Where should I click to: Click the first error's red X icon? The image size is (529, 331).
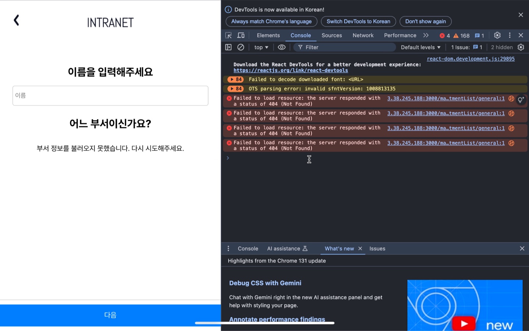[229, 98]
